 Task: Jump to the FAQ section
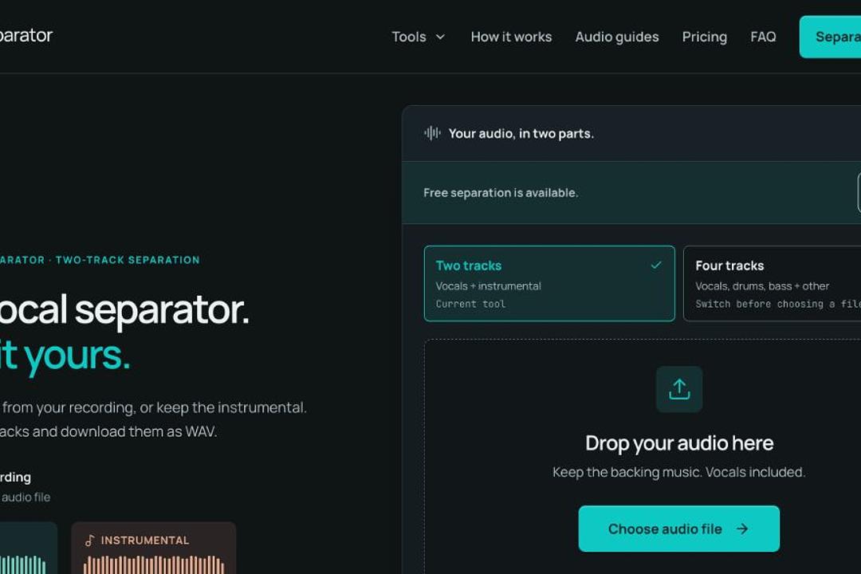click(763, 37)
